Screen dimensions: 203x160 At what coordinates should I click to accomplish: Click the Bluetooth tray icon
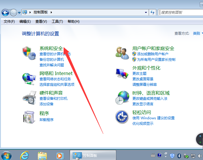tap(179, 156)
